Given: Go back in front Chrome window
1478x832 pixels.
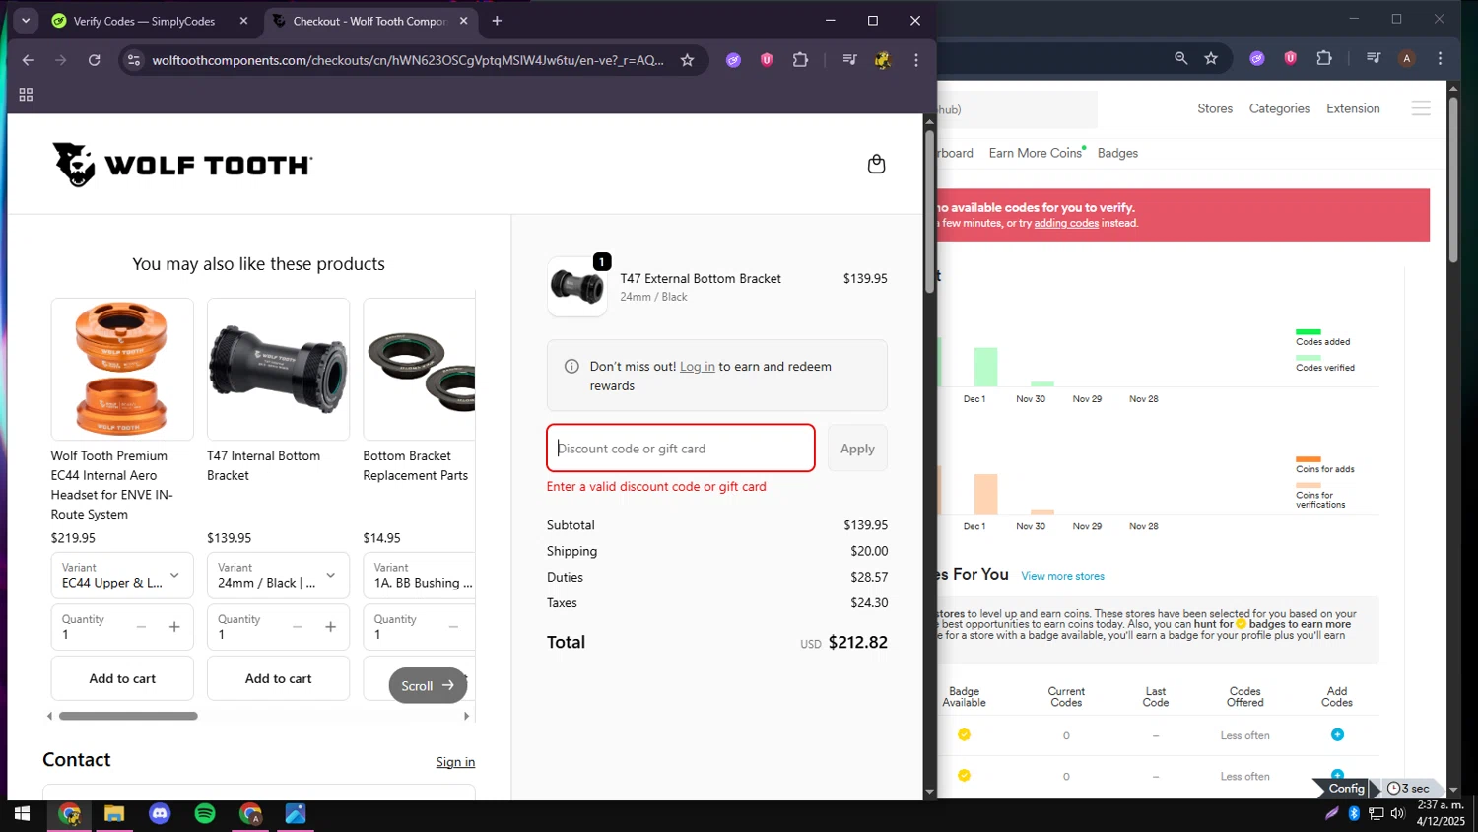Looking at the screenshot, I should pyautogui.click(x=28, y=60).
